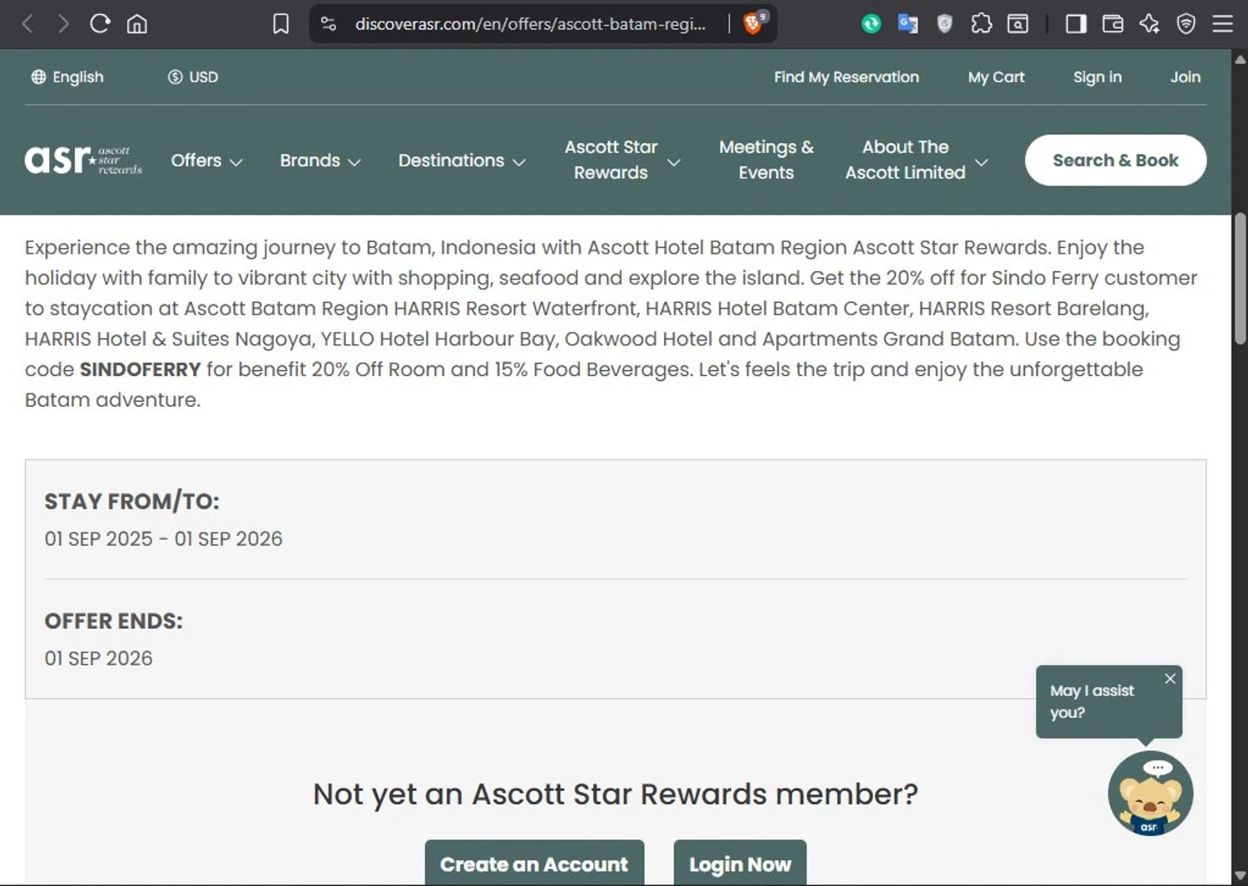Screen dimensions: 1248x886
Task: Click Create an Account button
Action: 534,864
